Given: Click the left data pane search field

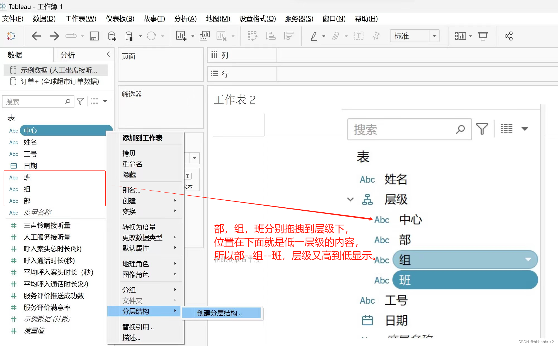Looking at the screenshot, I should 35,102.
